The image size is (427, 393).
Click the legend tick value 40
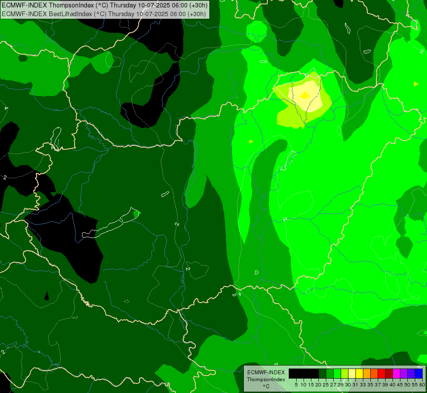393,385
